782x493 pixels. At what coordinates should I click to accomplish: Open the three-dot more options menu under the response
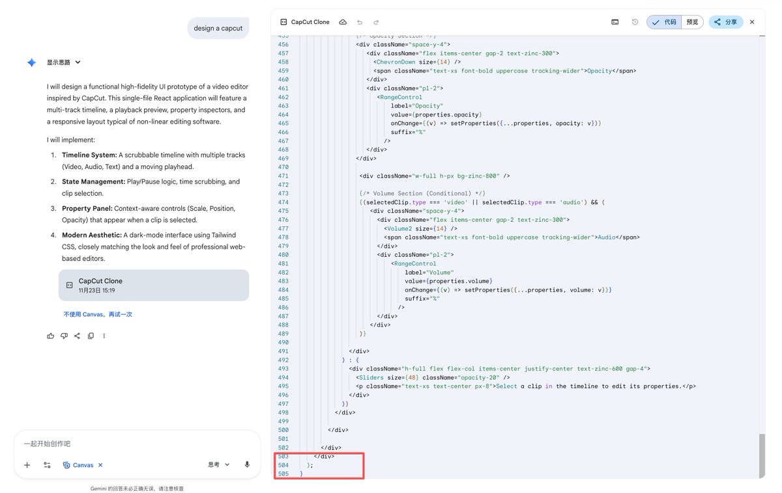click(x=104, y=336)
